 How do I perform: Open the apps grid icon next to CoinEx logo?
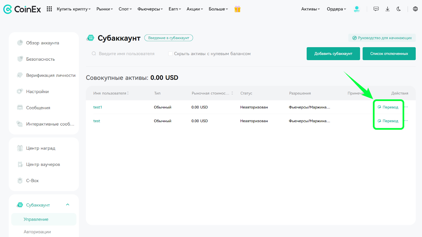click(x=49, y=9)
